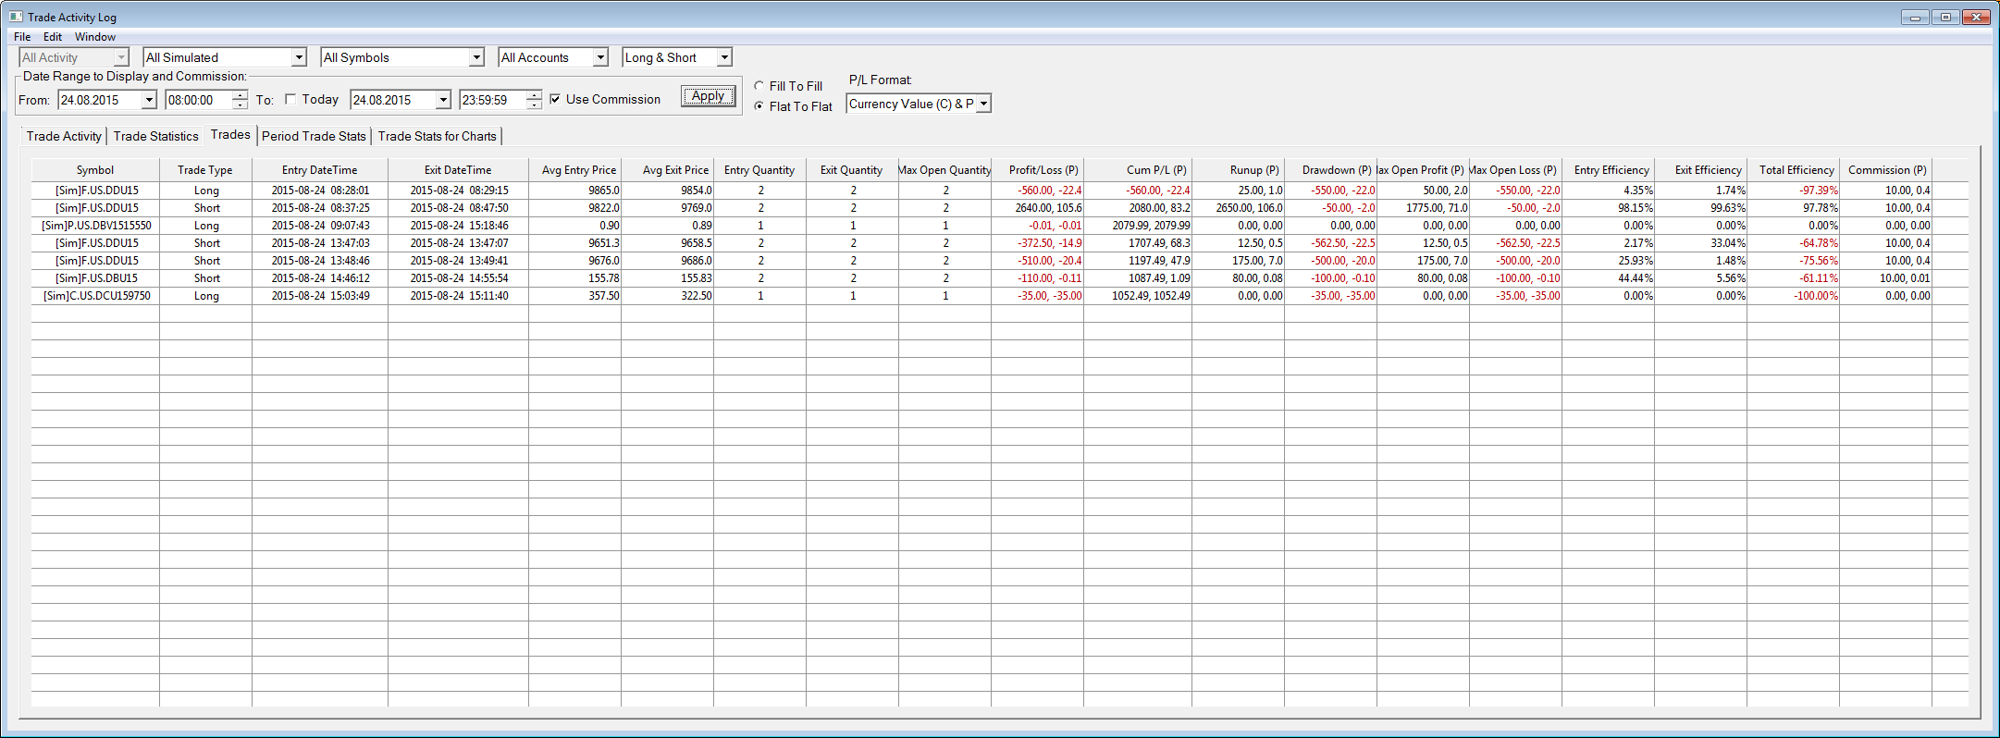Screen dimensions: 2000x738
Task: Open the Trade Stats for Charts tab
Action: point(437,136)
